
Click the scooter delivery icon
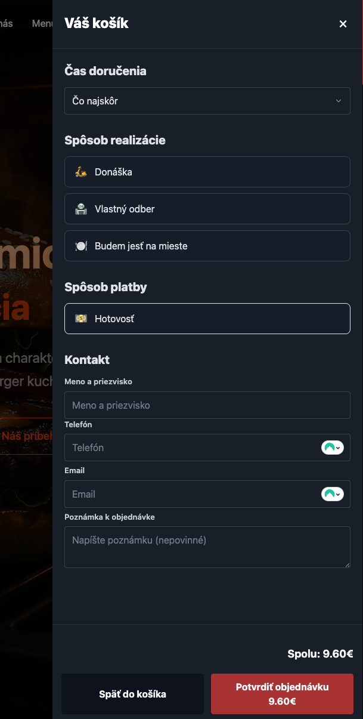(81, 172)
